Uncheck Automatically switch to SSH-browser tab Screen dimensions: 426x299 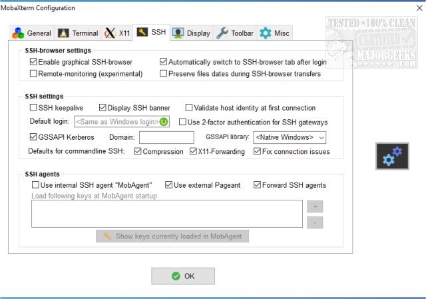(163, 62)
